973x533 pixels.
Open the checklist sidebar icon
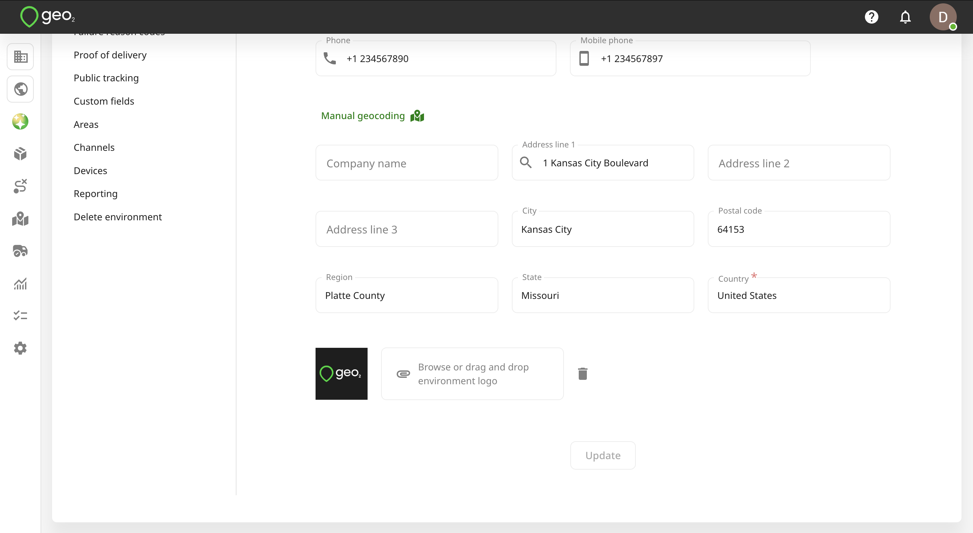coord(20,315)
